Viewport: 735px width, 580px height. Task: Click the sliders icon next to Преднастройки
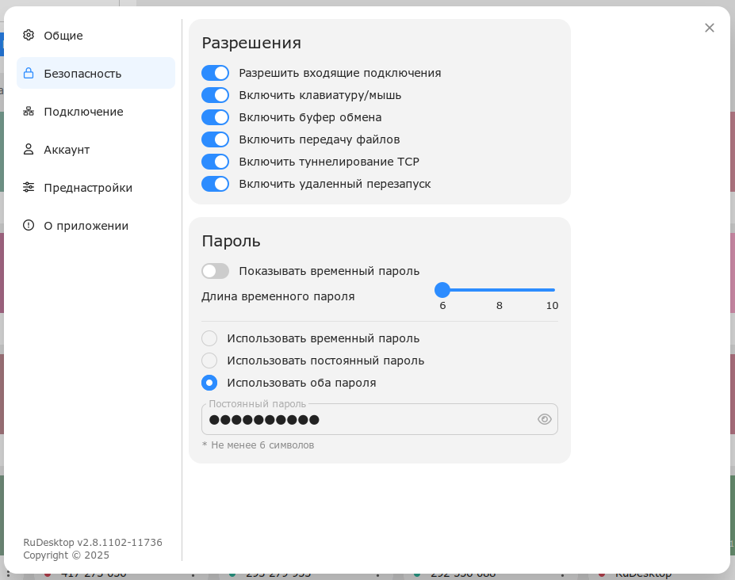point(29,187)
